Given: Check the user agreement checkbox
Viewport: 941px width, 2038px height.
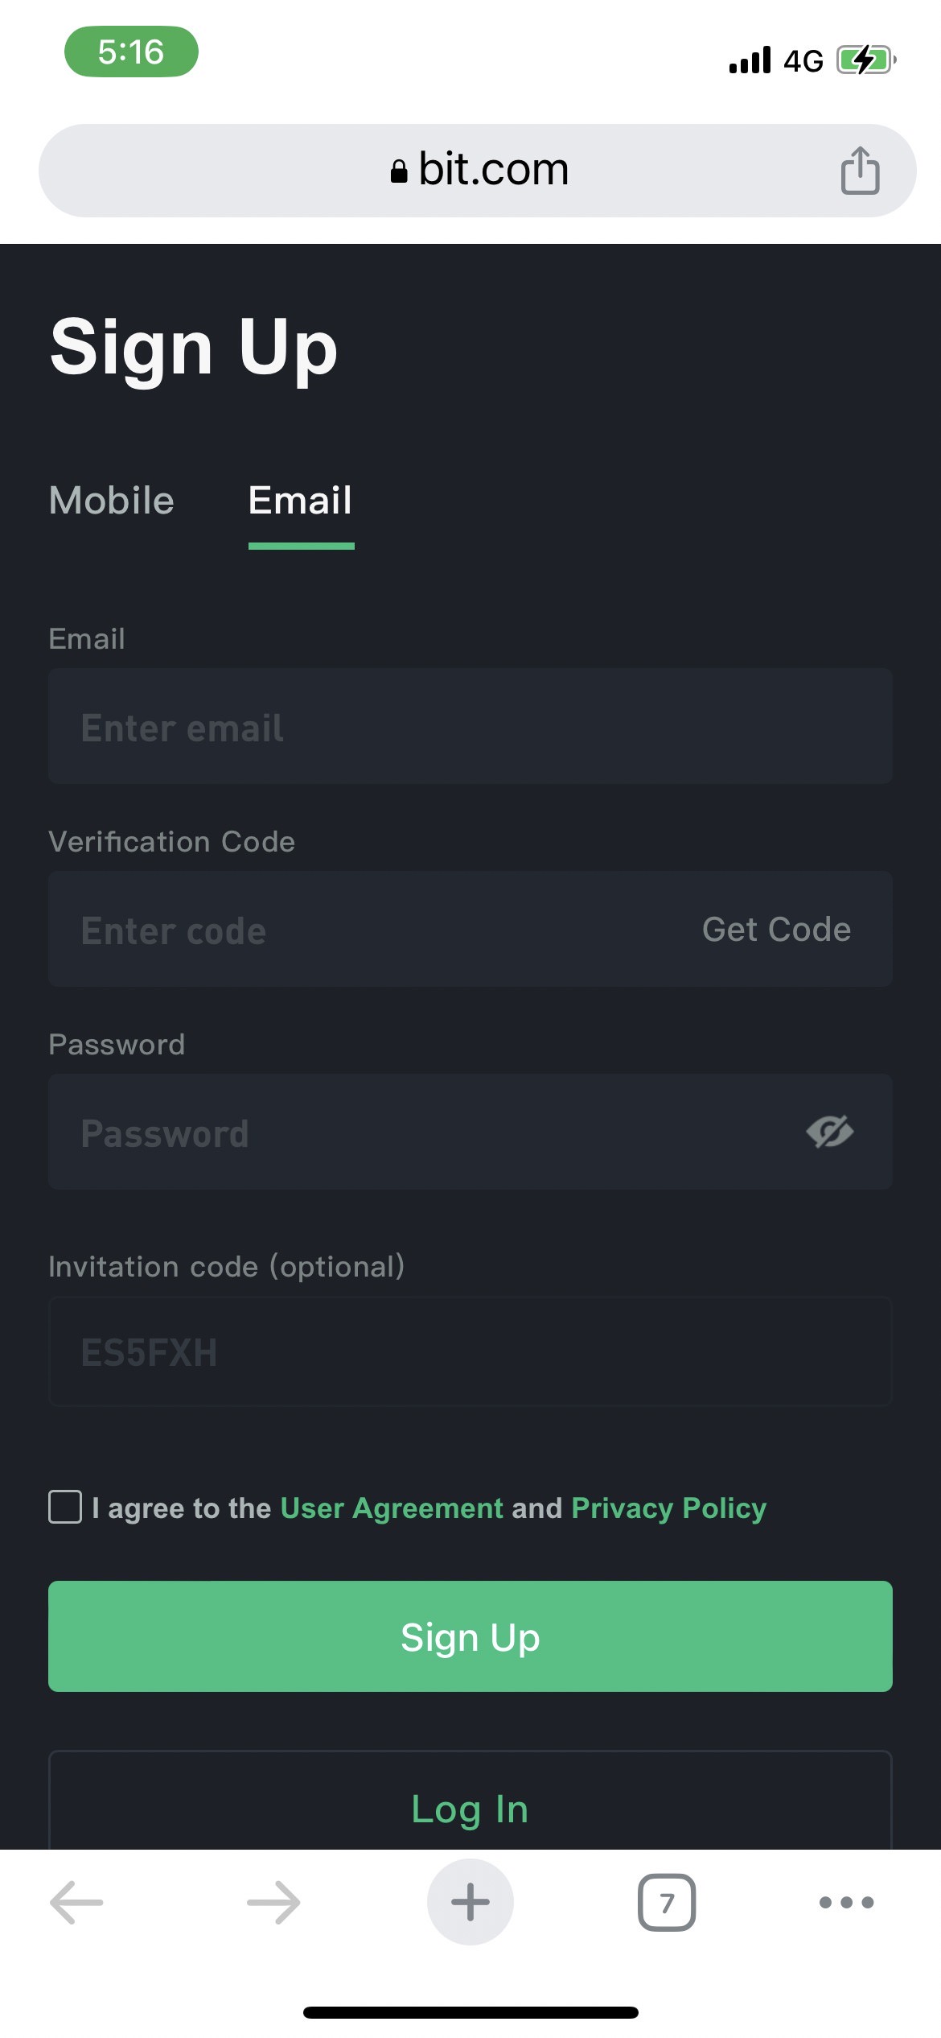Looking at the screenshot, I should [65, 1507].
